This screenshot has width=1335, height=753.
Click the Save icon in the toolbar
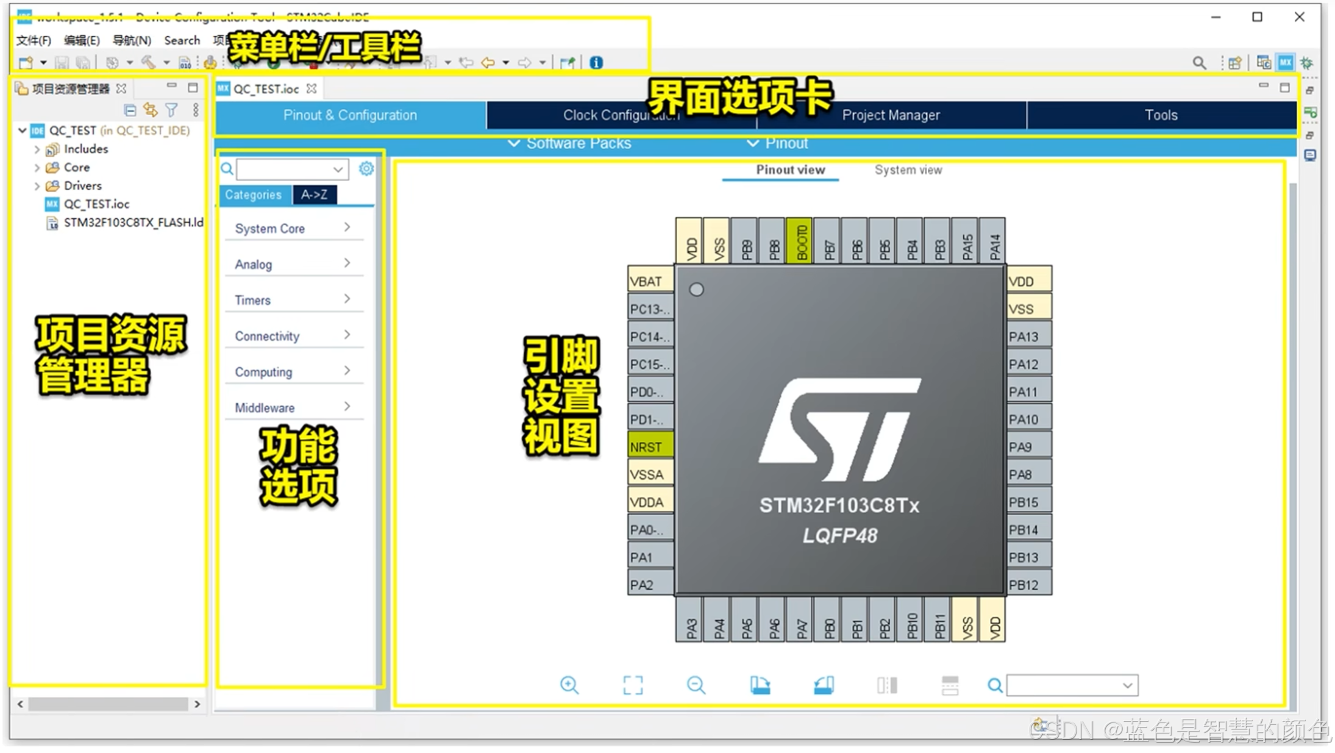click(62, 62)
